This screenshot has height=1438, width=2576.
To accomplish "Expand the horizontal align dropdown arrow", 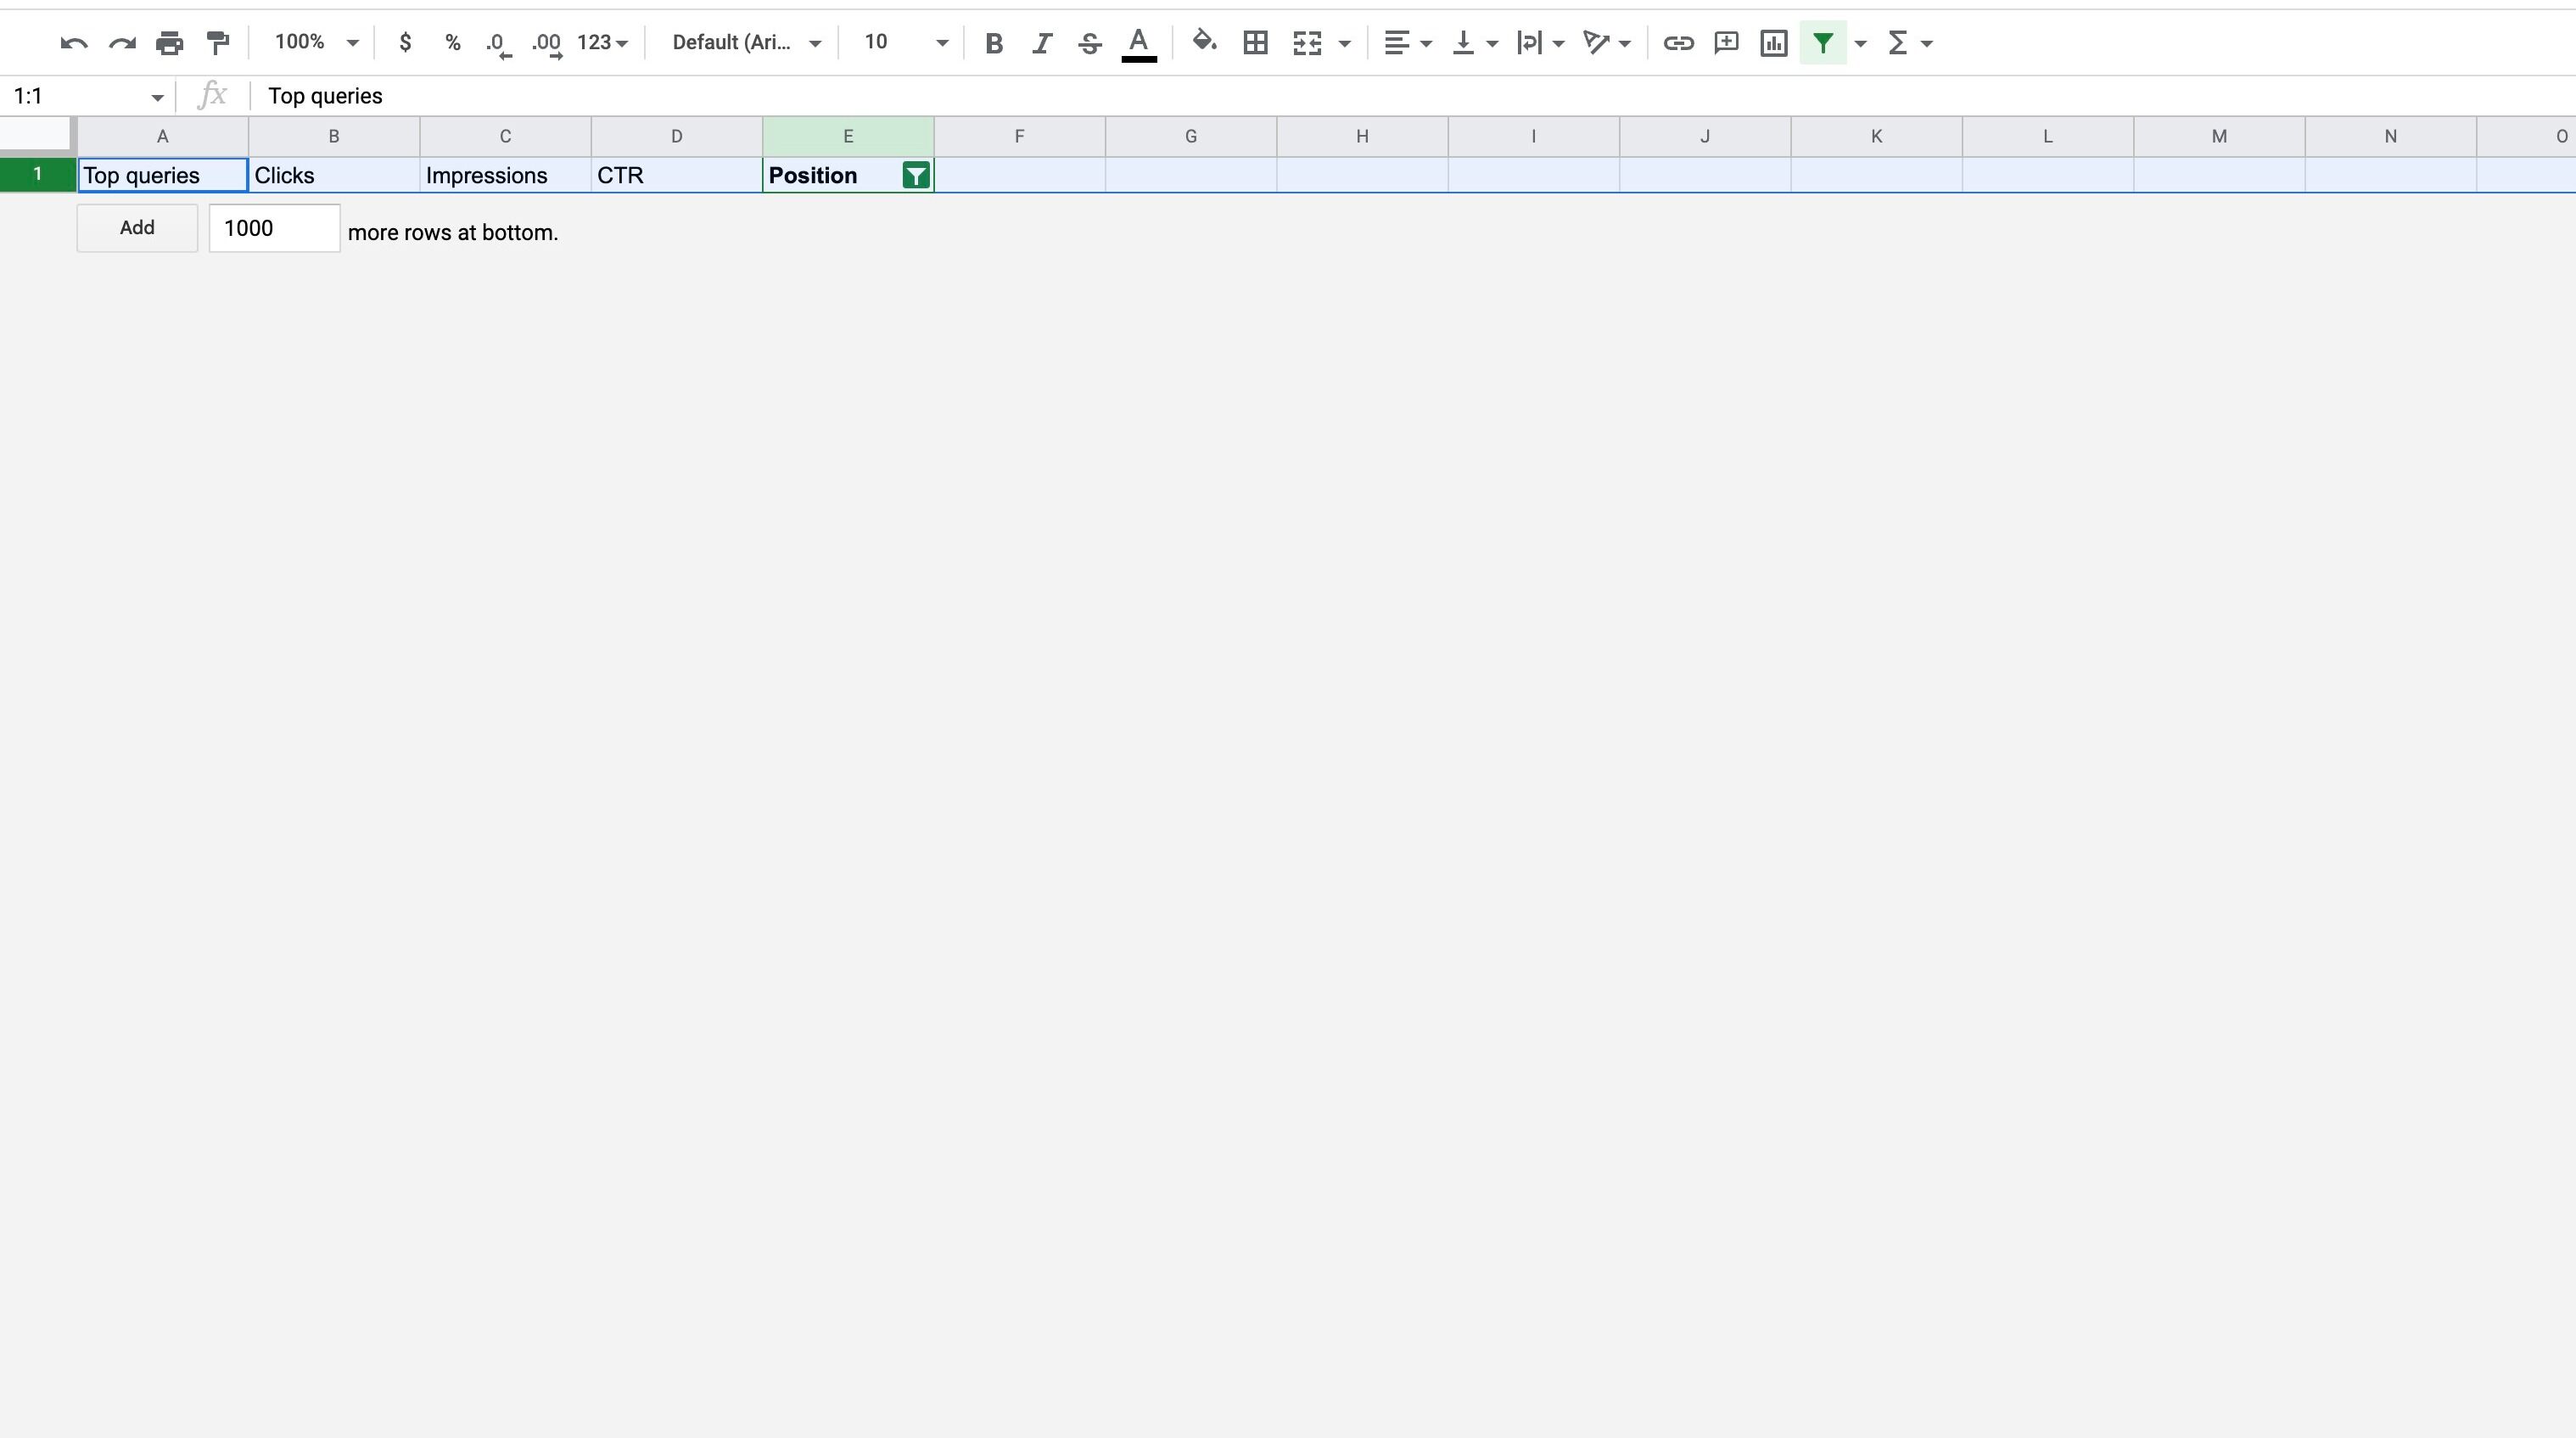I will (1426, 43).
